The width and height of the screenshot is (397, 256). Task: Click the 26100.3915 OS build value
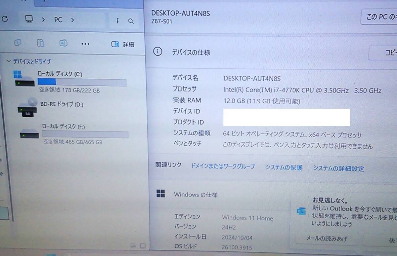tap(237, 247)
